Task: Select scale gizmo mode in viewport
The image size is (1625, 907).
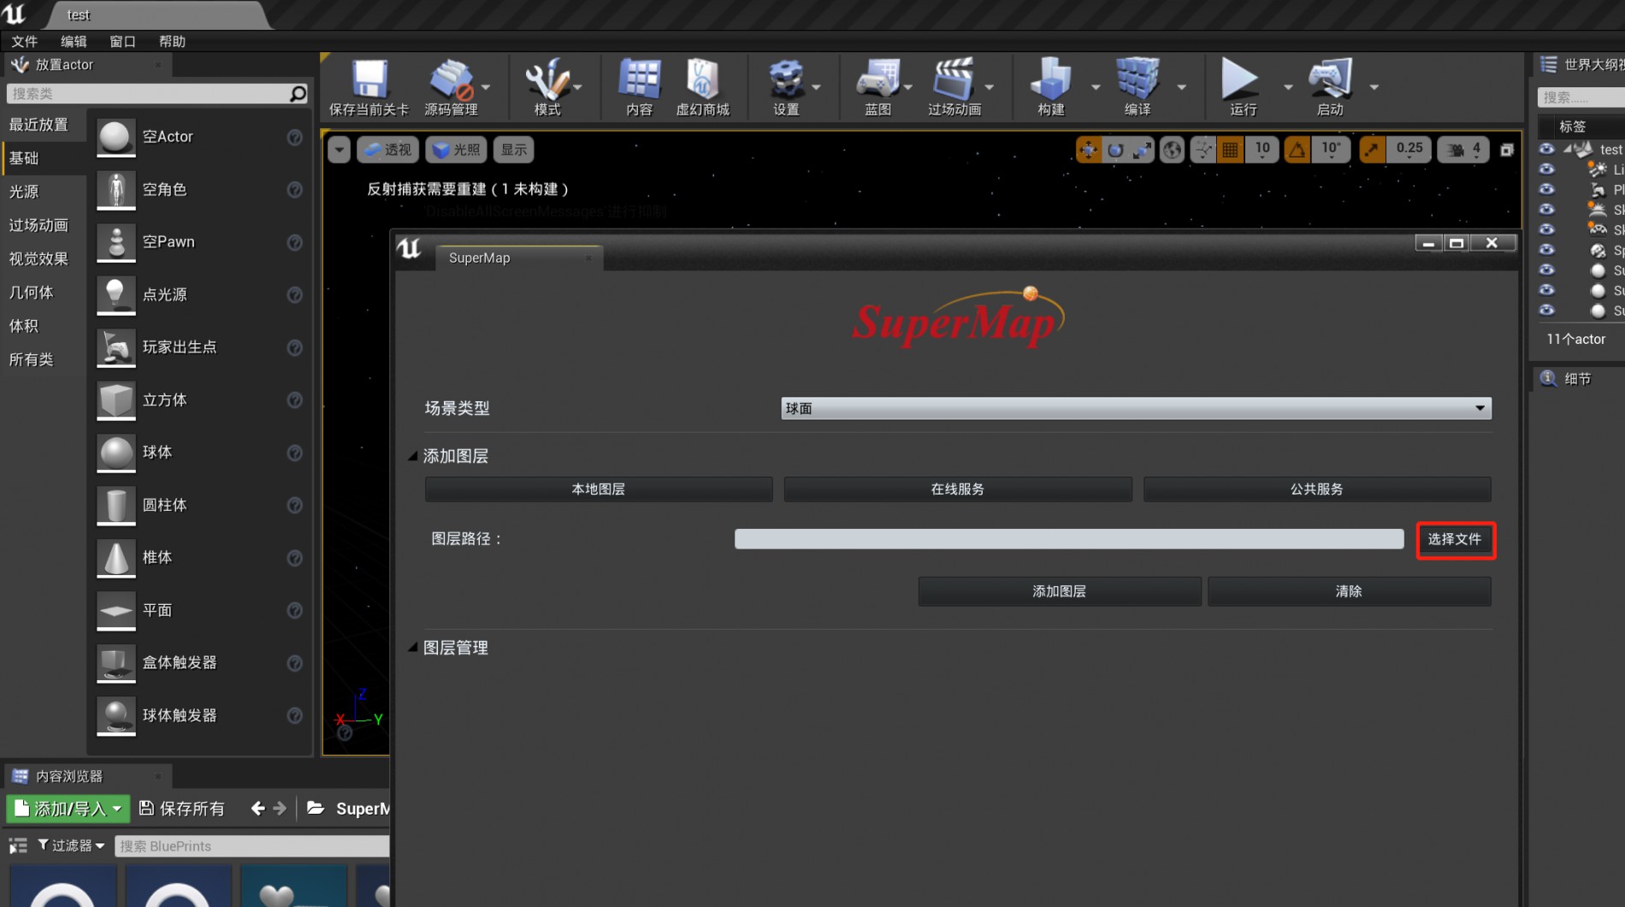Action: [x=1143, y=150]
